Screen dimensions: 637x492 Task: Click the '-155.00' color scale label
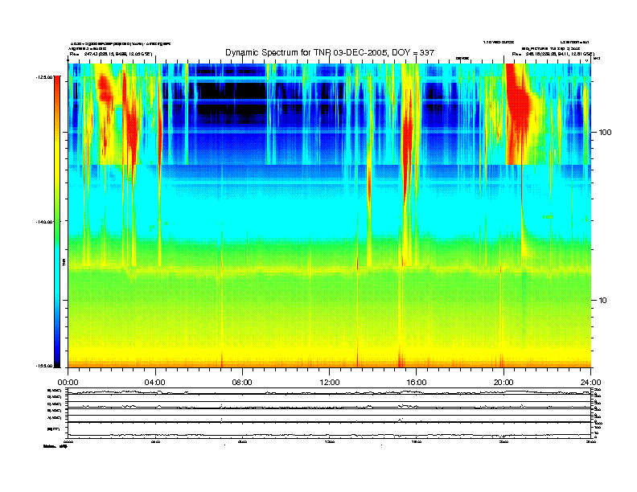coord(44,366)
